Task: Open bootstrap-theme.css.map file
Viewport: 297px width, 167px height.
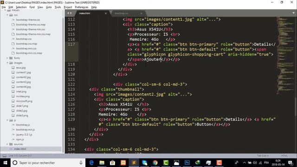Action: tap(31, 25)
